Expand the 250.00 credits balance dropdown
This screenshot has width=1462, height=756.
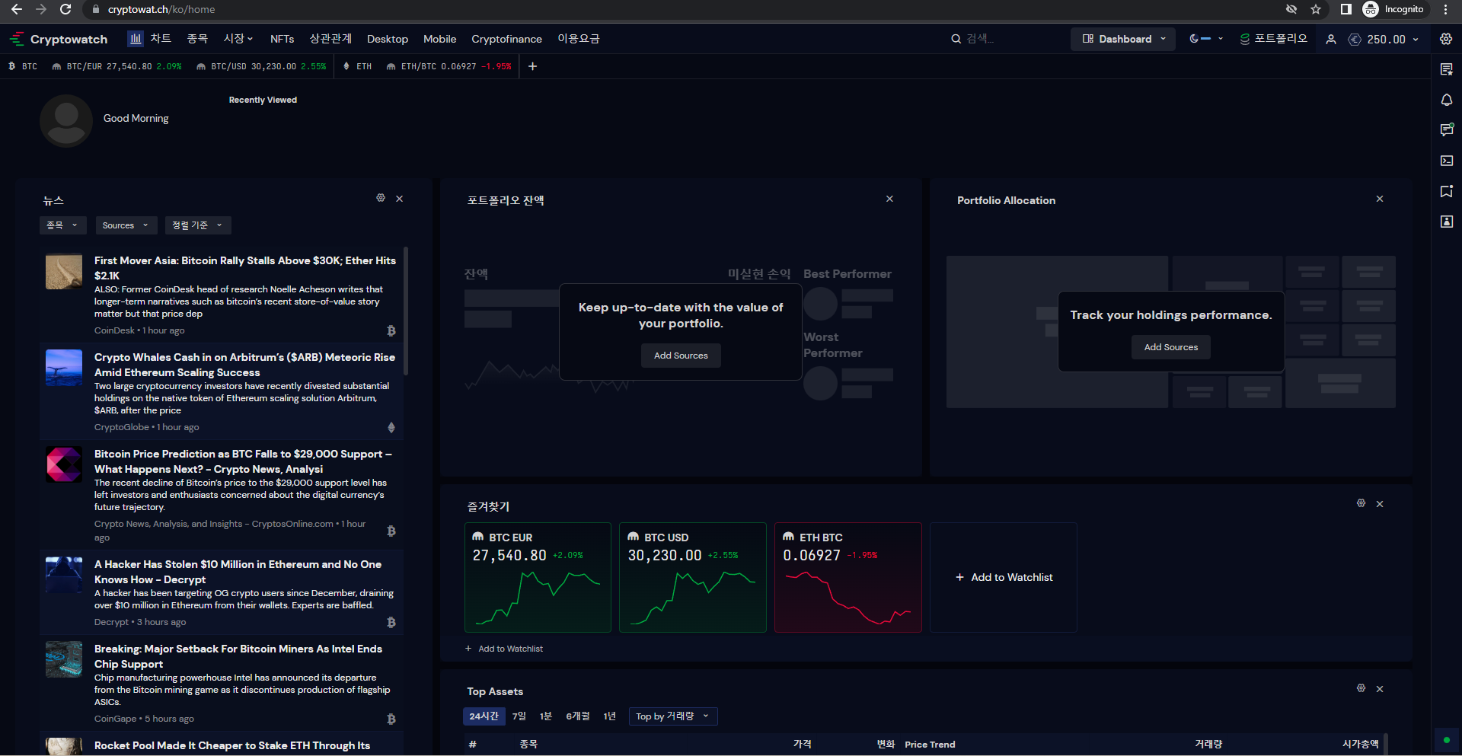[1384, 40]
